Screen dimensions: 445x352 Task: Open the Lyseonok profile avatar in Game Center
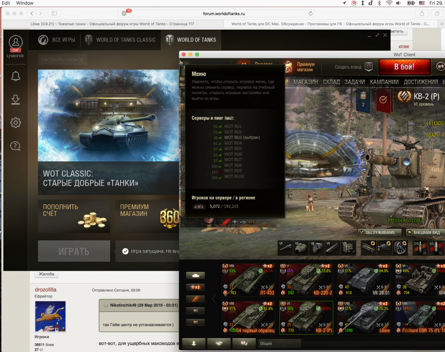pos(16,42)
